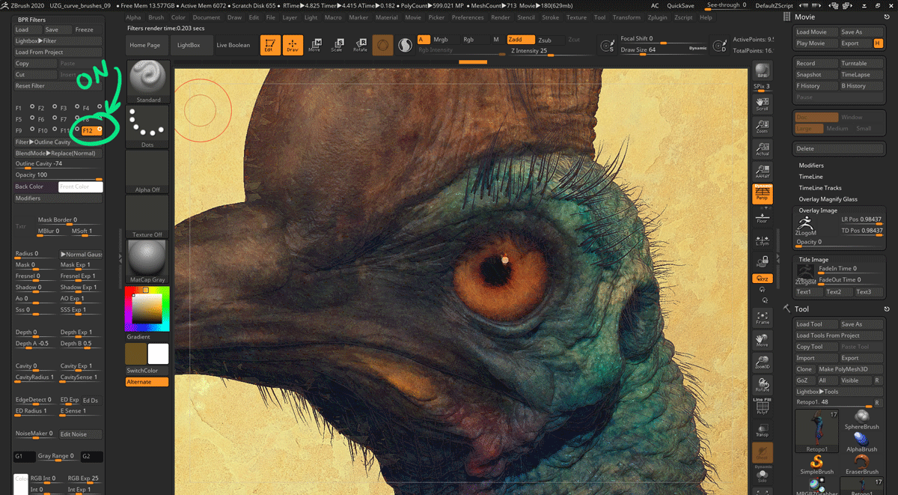Open the Preferences menu
The height and width of the screenshot is (495, 898).
tap(468, 17)
